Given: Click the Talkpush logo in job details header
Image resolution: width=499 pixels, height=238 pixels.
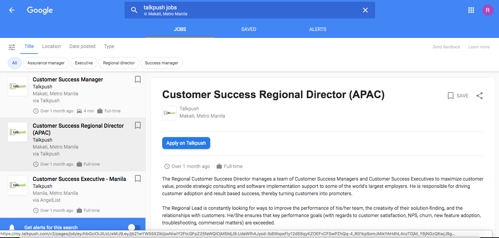Looking at the screenshot, I should coord(169,113).
